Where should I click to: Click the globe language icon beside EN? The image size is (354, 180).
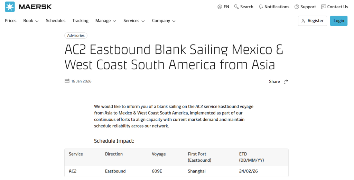point(220,7)
